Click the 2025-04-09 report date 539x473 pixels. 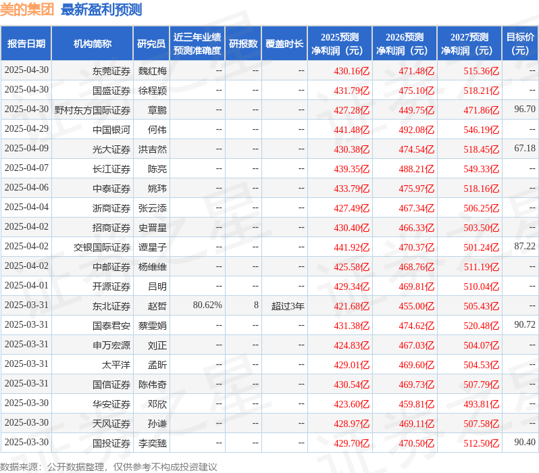[x=26, y=148]
